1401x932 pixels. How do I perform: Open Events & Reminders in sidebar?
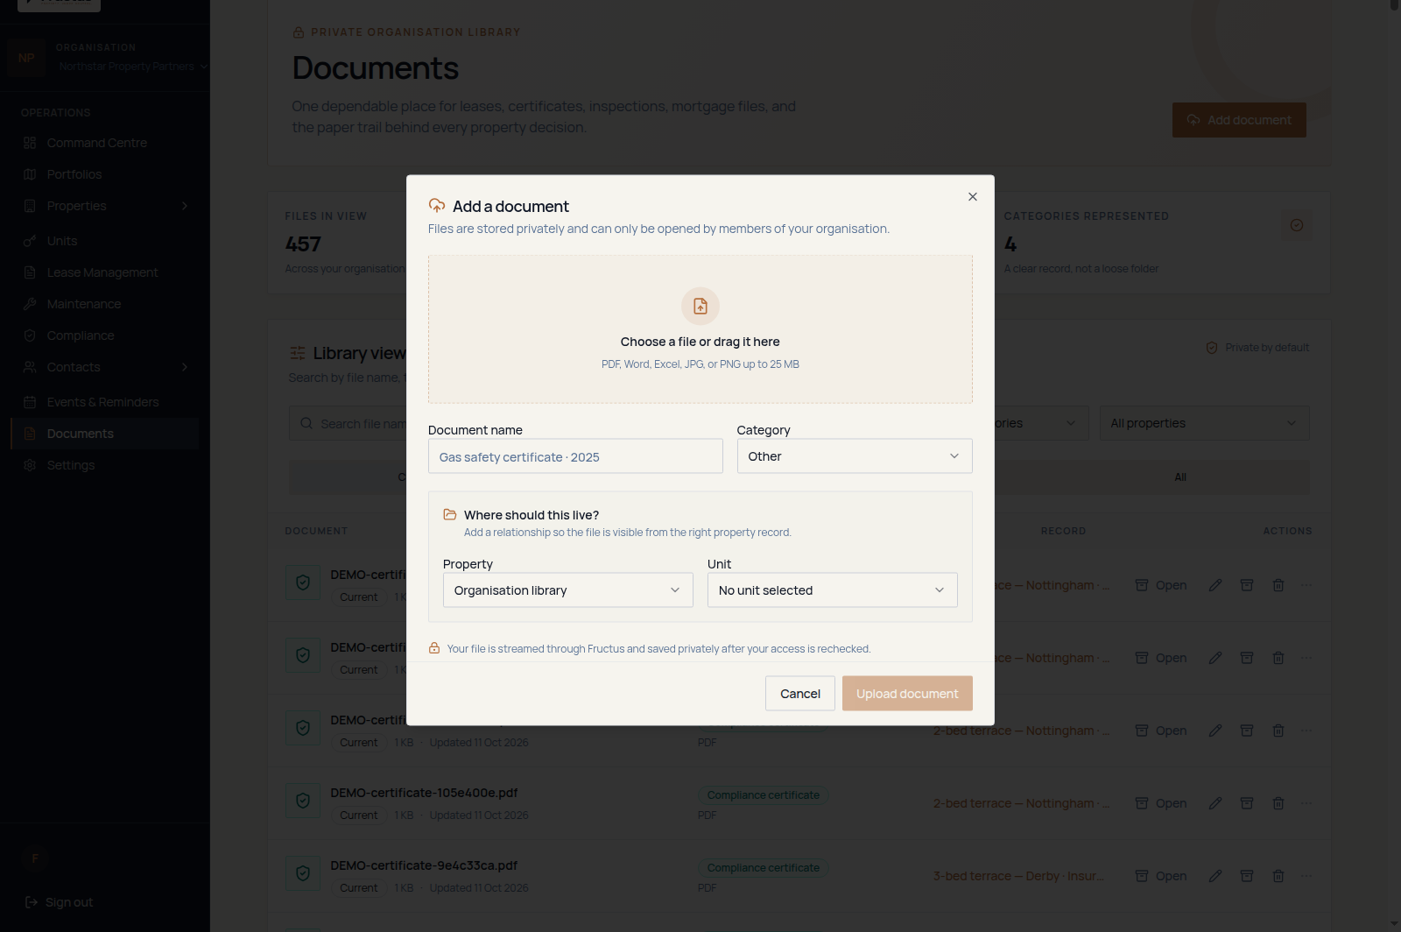pyautogui.click(x=105, y=402)
